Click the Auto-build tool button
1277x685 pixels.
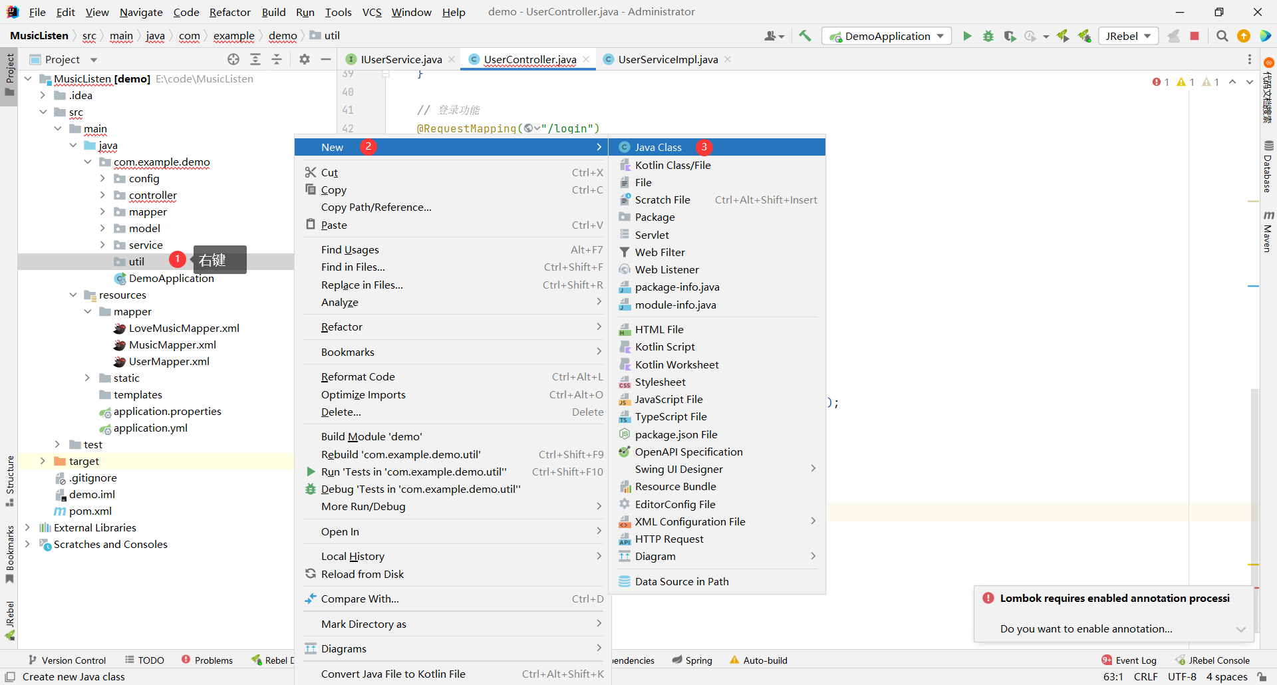758,660
